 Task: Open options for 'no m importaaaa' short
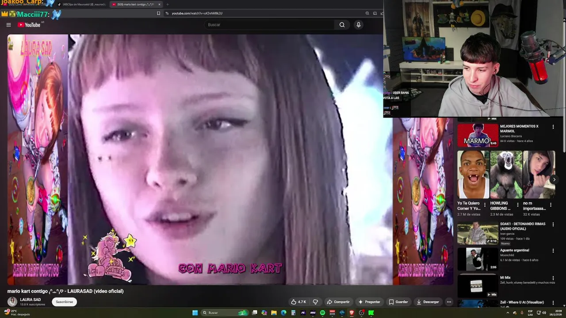click(x=551, y=205)
